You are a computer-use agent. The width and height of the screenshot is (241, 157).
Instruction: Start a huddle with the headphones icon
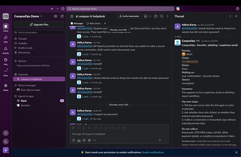click(x=145, y=16)
